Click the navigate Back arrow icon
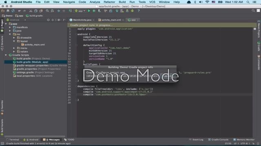 pos(59,11)
